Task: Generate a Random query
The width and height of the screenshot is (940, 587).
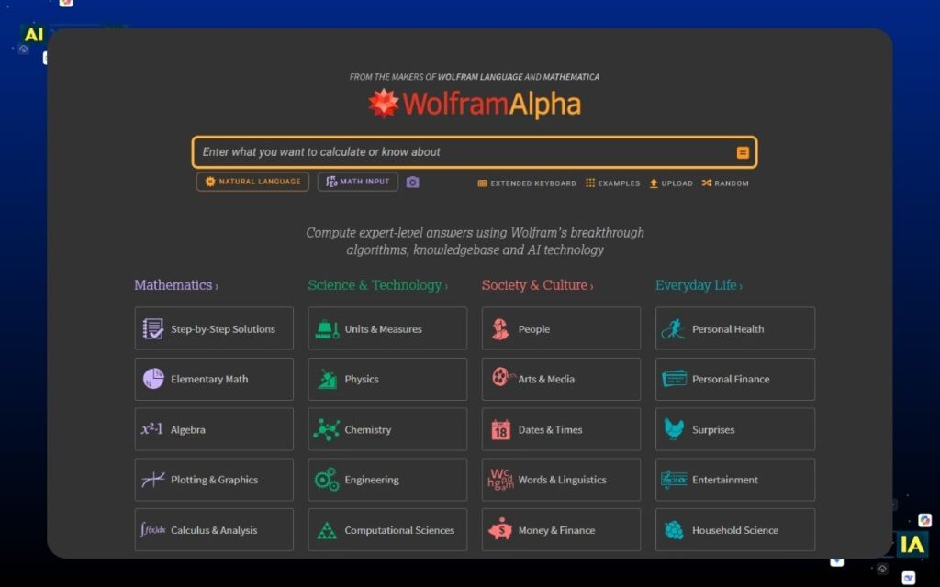Action: point(724,183)
